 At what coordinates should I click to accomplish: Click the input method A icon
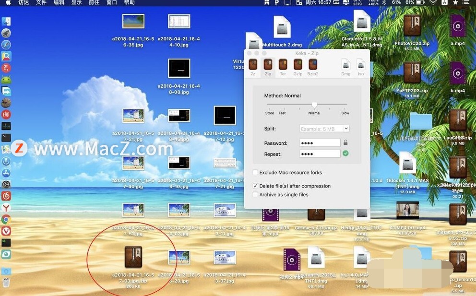point(444,2)
